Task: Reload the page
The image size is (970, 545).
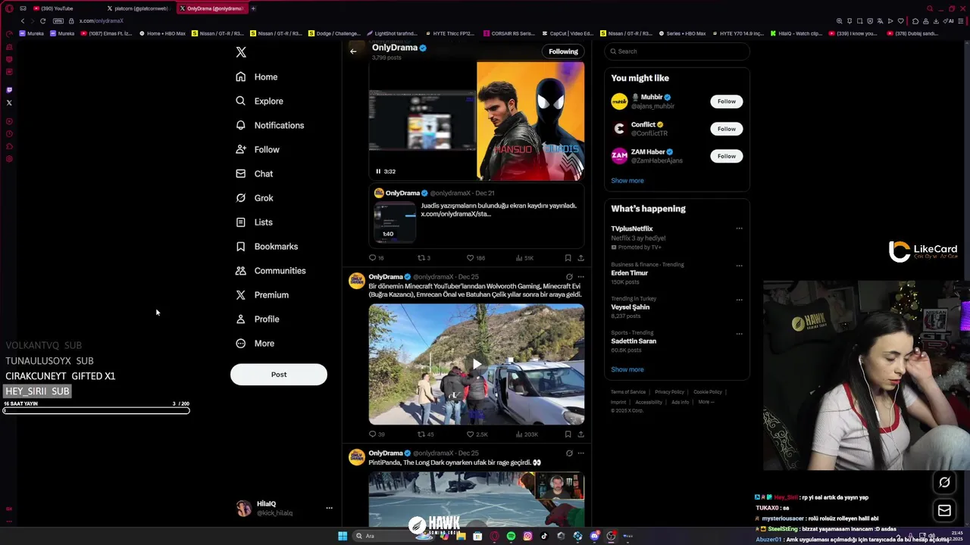Action: tap(42, 21)
